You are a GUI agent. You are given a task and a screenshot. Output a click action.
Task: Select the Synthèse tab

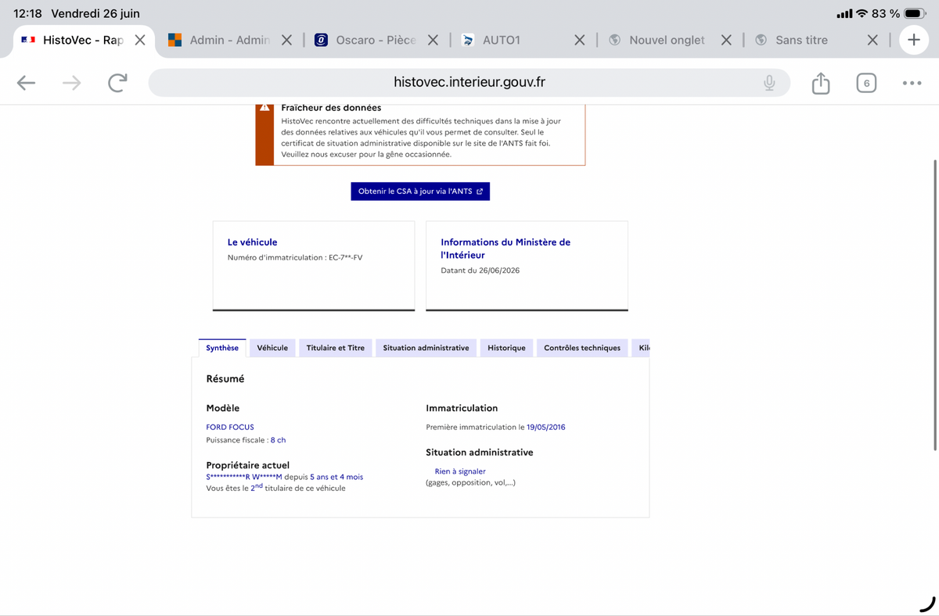tap(222, 348)
